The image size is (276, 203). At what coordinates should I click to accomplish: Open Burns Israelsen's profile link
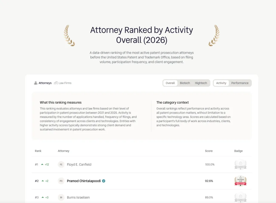[x=78, y=197]
